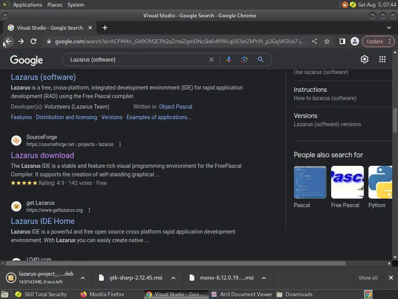
Task: Click the horizontal page scrollbar
Action: click(176, 264)
